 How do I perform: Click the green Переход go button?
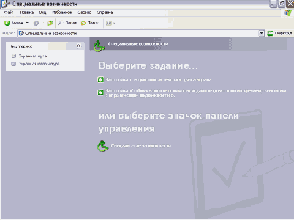(x=279, y=33)
